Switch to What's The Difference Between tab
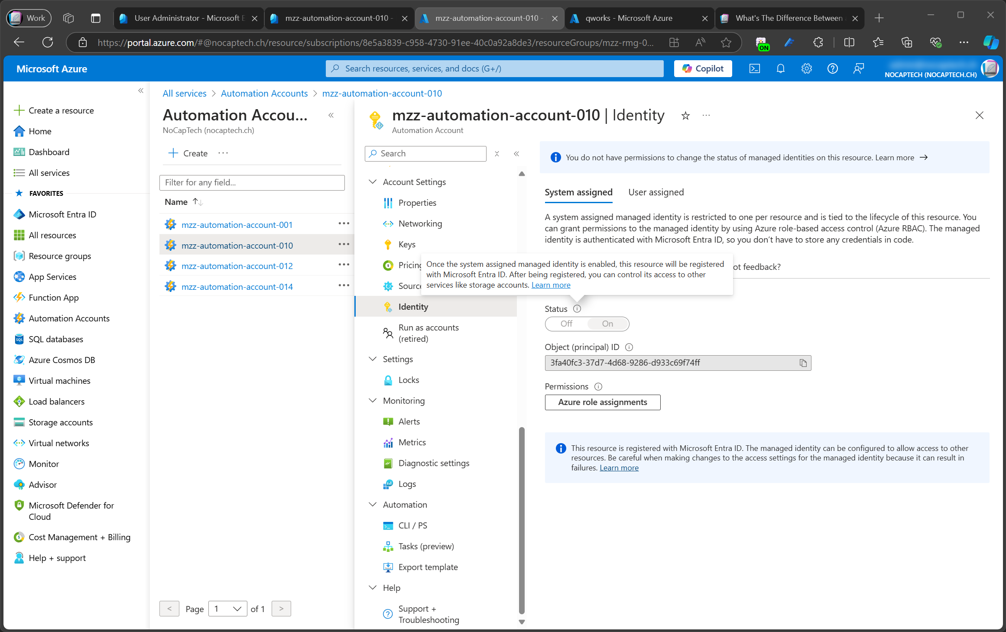This screenshot has height=632, width=1006. coord(790,18)
